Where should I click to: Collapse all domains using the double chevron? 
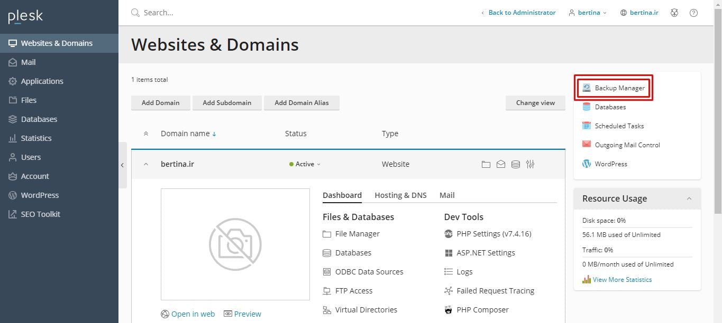146,134
